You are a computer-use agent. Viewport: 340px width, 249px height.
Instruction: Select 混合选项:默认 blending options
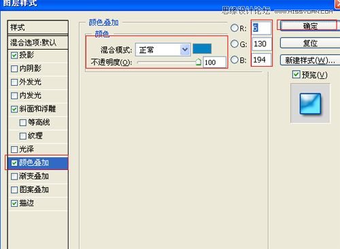click(x=38, y=42)
